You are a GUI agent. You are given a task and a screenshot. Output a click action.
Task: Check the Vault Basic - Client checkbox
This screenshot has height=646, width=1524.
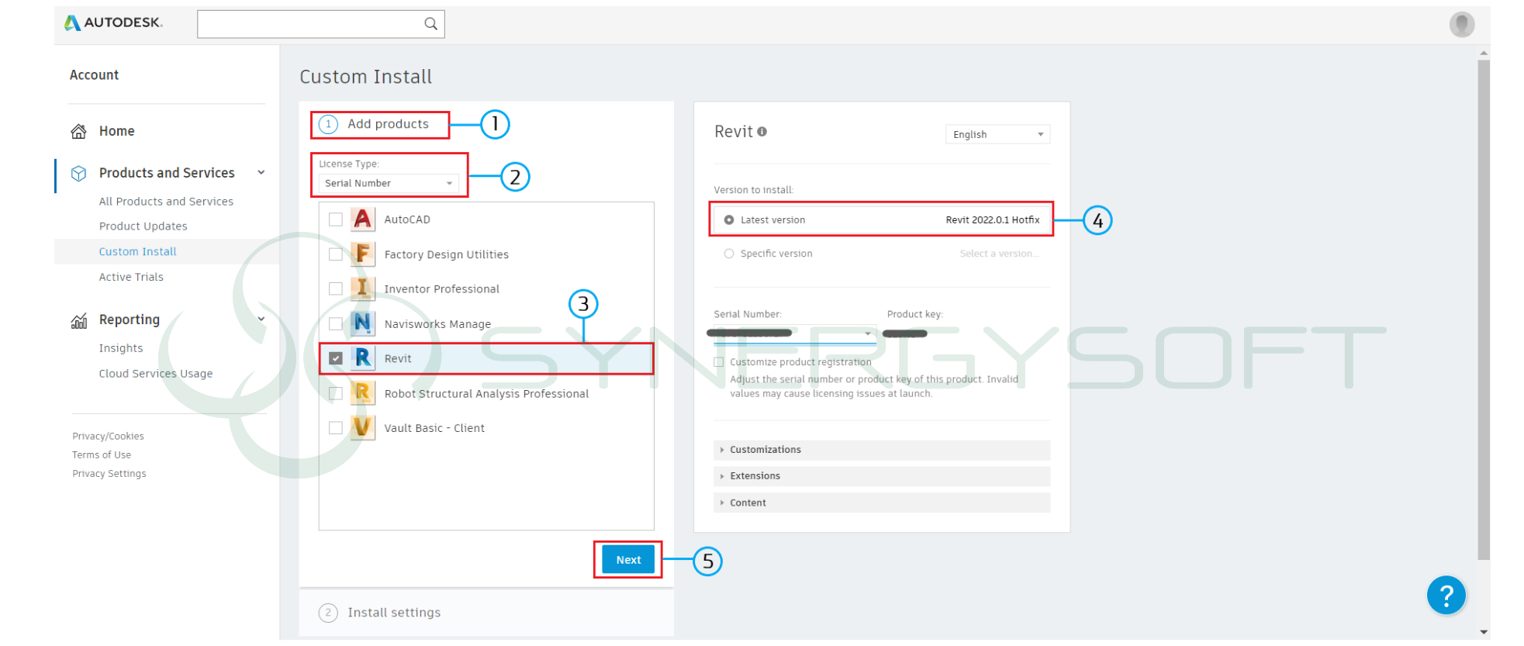point(336,427)
